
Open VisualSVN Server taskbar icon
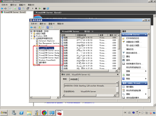coord(44,113)
